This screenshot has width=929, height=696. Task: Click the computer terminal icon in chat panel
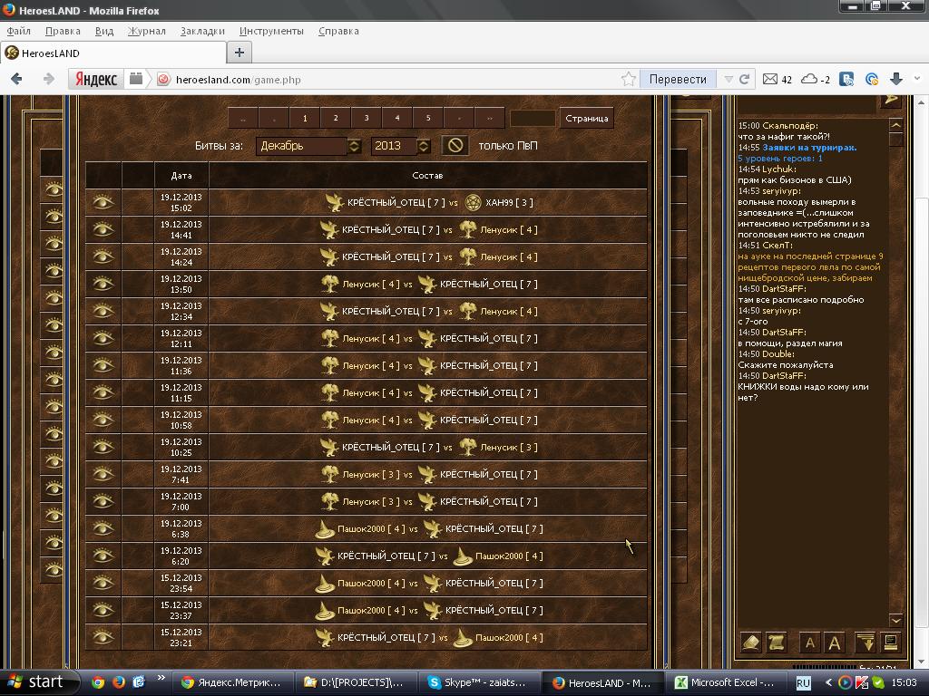(891, 643)
